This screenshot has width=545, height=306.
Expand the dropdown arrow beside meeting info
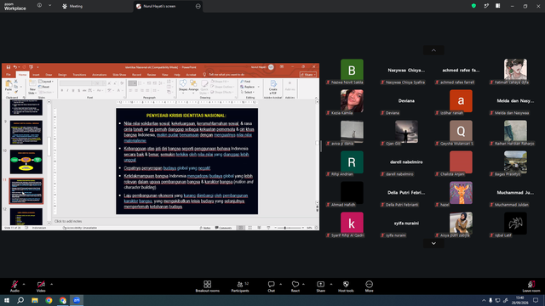[x=49, y=6]
